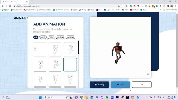Toggle the Chrome side panel icon
This screenshot has height=100, width=178.
click(168, 6)
